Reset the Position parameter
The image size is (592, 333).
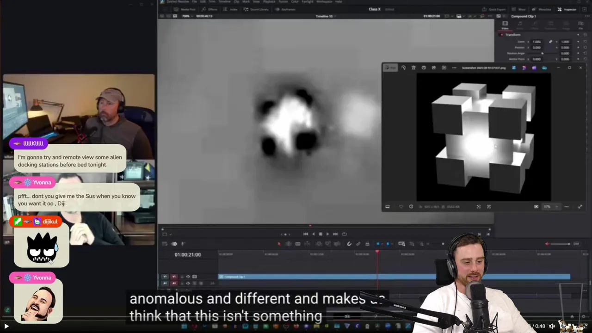[586, 47]
